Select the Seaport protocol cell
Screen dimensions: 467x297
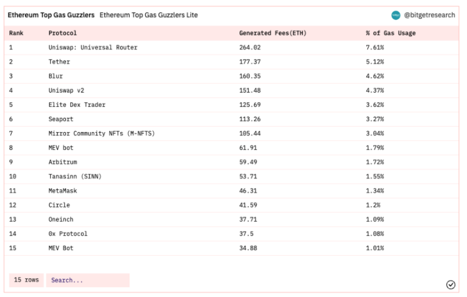click(61, 119)
